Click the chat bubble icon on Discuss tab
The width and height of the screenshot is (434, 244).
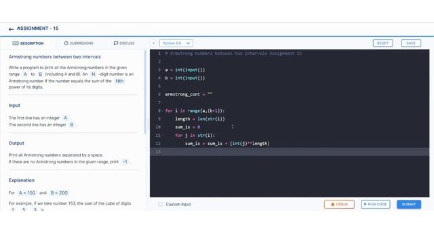coord(116,43)
